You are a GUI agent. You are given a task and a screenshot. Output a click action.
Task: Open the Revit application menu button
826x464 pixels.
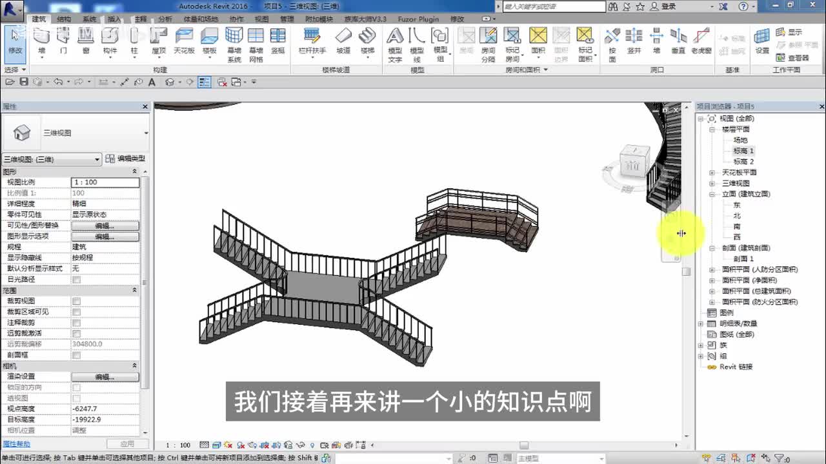pyautogui.click(x=12, y=9)
